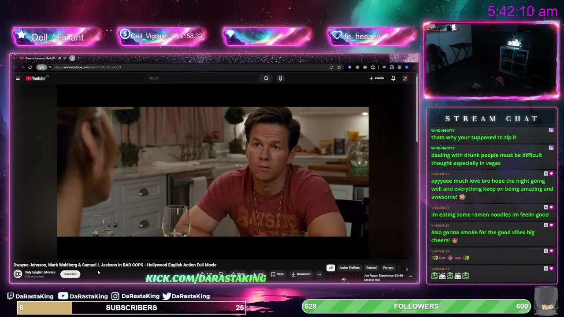The height and width of the screenshot is (317, 564).
Task: Open options for Joe Rogan Experience video
Action: tap(410, 276)
